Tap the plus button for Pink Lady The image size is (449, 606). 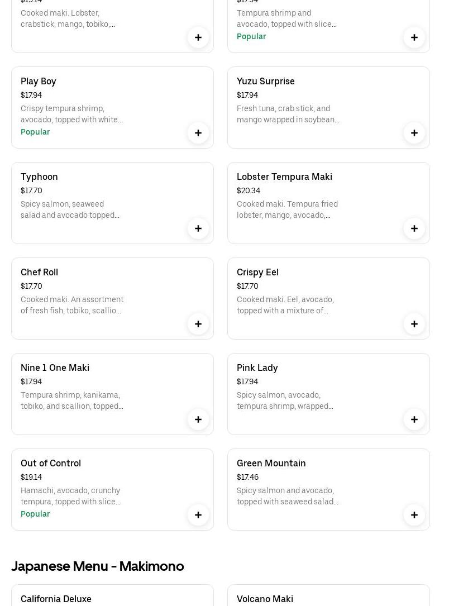(x=414, y=419)
